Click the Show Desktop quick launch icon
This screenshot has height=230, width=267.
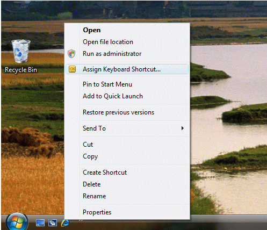click(x=40, y=223)
